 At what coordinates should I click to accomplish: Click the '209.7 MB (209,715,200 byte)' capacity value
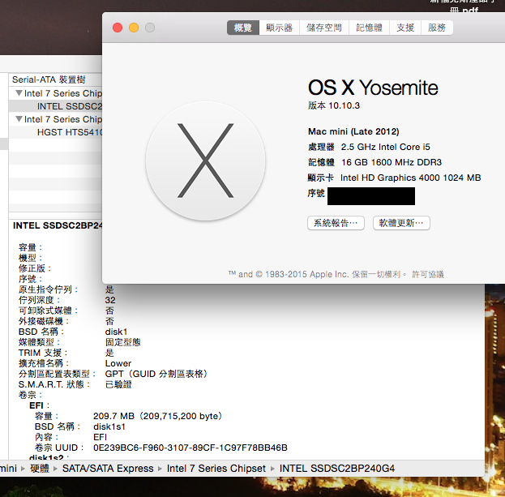(x=158, y=416)
